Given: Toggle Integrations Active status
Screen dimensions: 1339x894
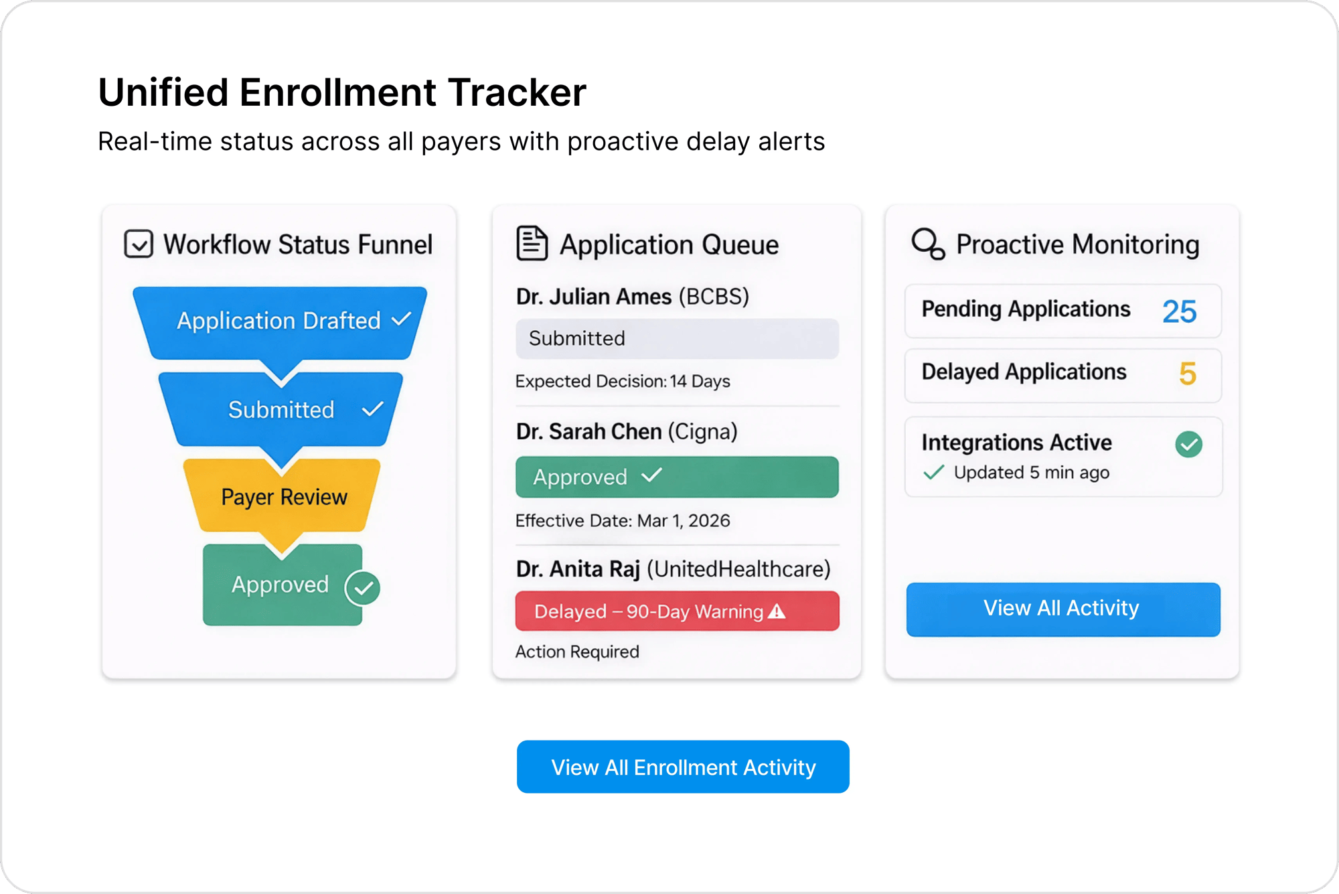Looking at the screenshot, I should [1062, 457].
